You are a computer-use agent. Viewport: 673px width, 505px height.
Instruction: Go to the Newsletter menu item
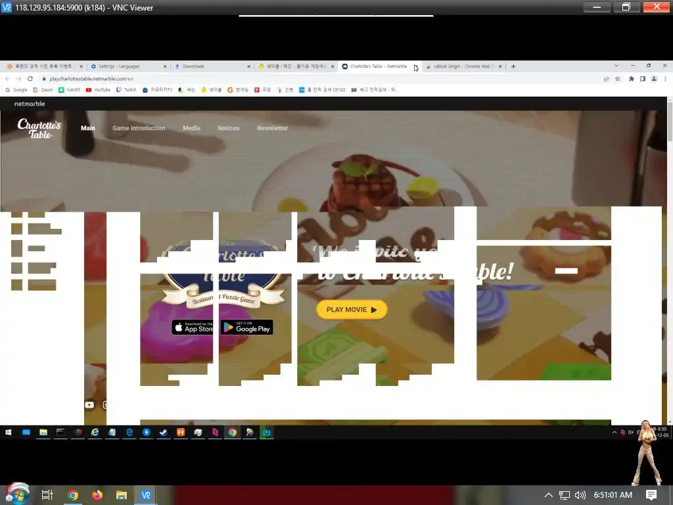pyautogui.click(x=273, y=128)
